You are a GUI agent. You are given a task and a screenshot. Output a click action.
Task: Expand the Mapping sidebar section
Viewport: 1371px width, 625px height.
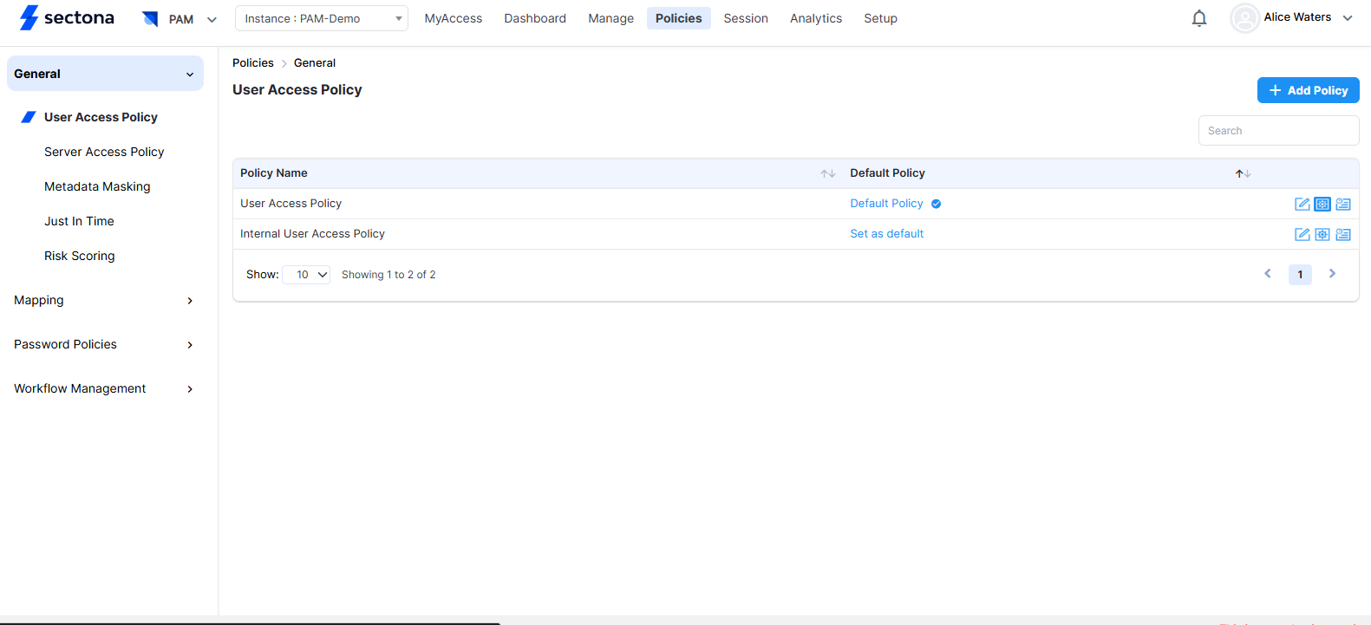click(104, 301)
